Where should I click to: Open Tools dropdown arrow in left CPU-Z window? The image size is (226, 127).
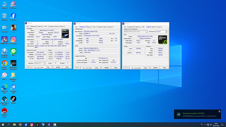point(52,67)
